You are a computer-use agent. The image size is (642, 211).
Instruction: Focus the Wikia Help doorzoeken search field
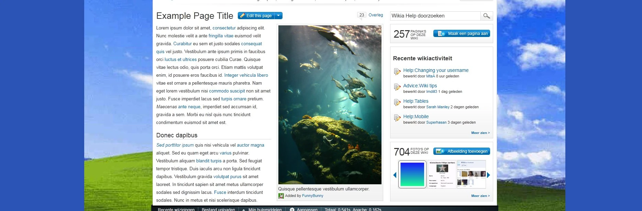pos(435,16)
